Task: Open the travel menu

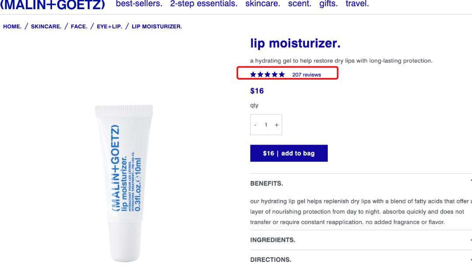Action: 357,3
